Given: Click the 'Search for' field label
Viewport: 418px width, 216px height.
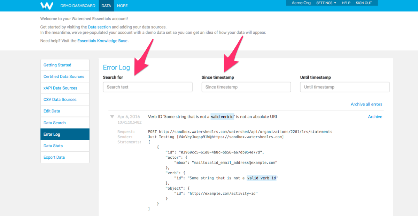Looking at the screenshot, I should point(113,77).
